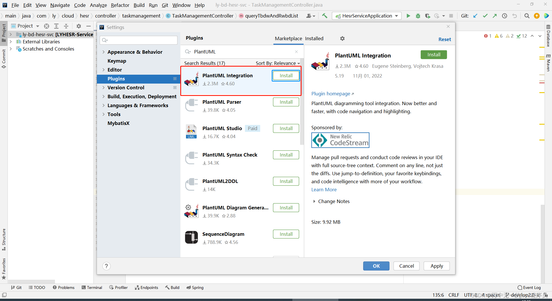Install the SequenceDiagram plugin
The image size is (552, 301).
pyautogui.click(x=286, y=234)
